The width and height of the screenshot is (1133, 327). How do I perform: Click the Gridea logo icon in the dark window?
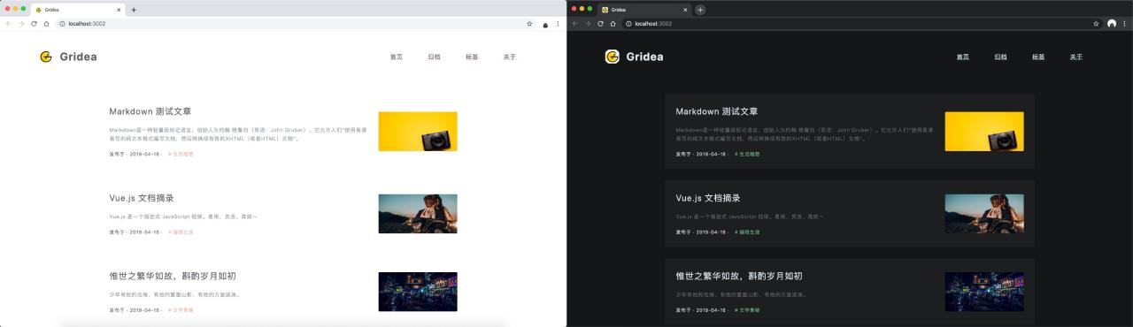click(612, 57)
